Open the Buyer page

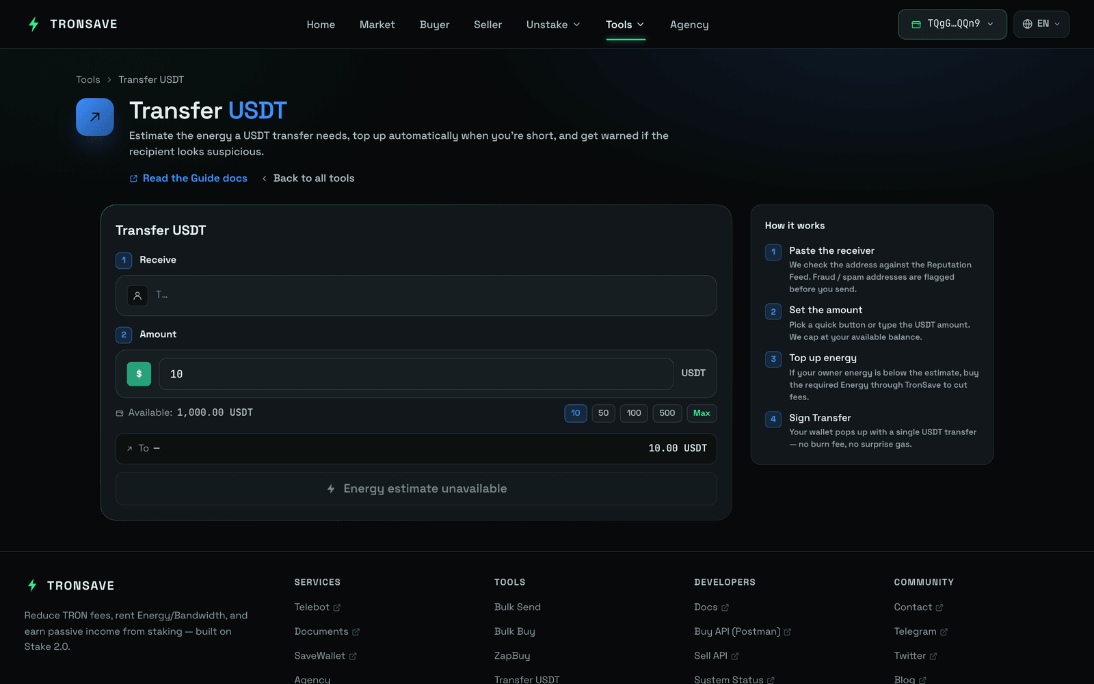[434, 25]
